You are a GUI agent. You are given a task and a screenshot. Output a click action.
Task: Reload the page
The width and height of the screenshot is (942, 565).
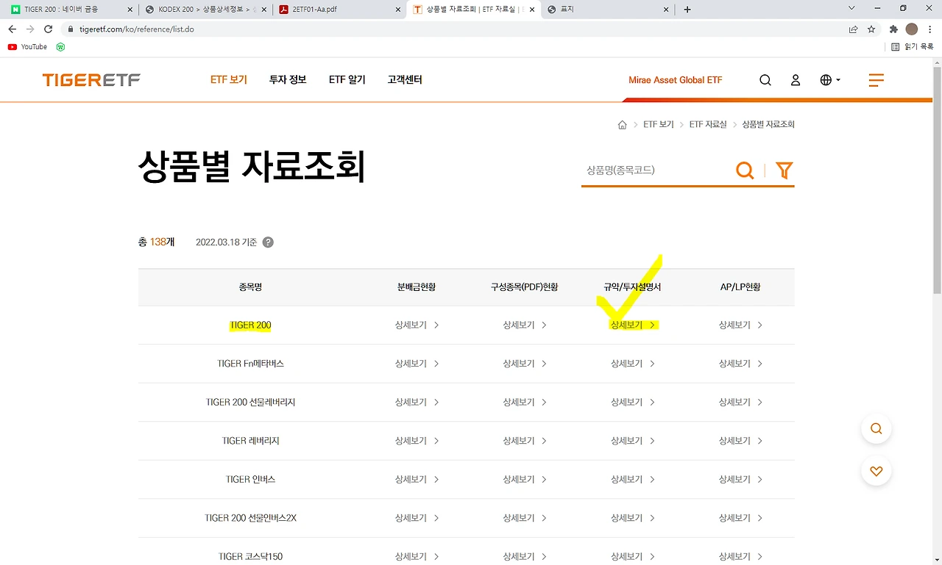49,29
